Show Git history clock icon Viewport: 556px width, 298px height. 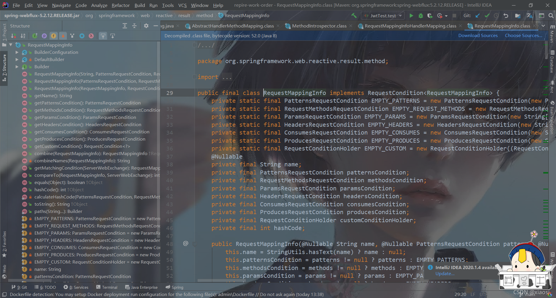click(x=496, y=16)
